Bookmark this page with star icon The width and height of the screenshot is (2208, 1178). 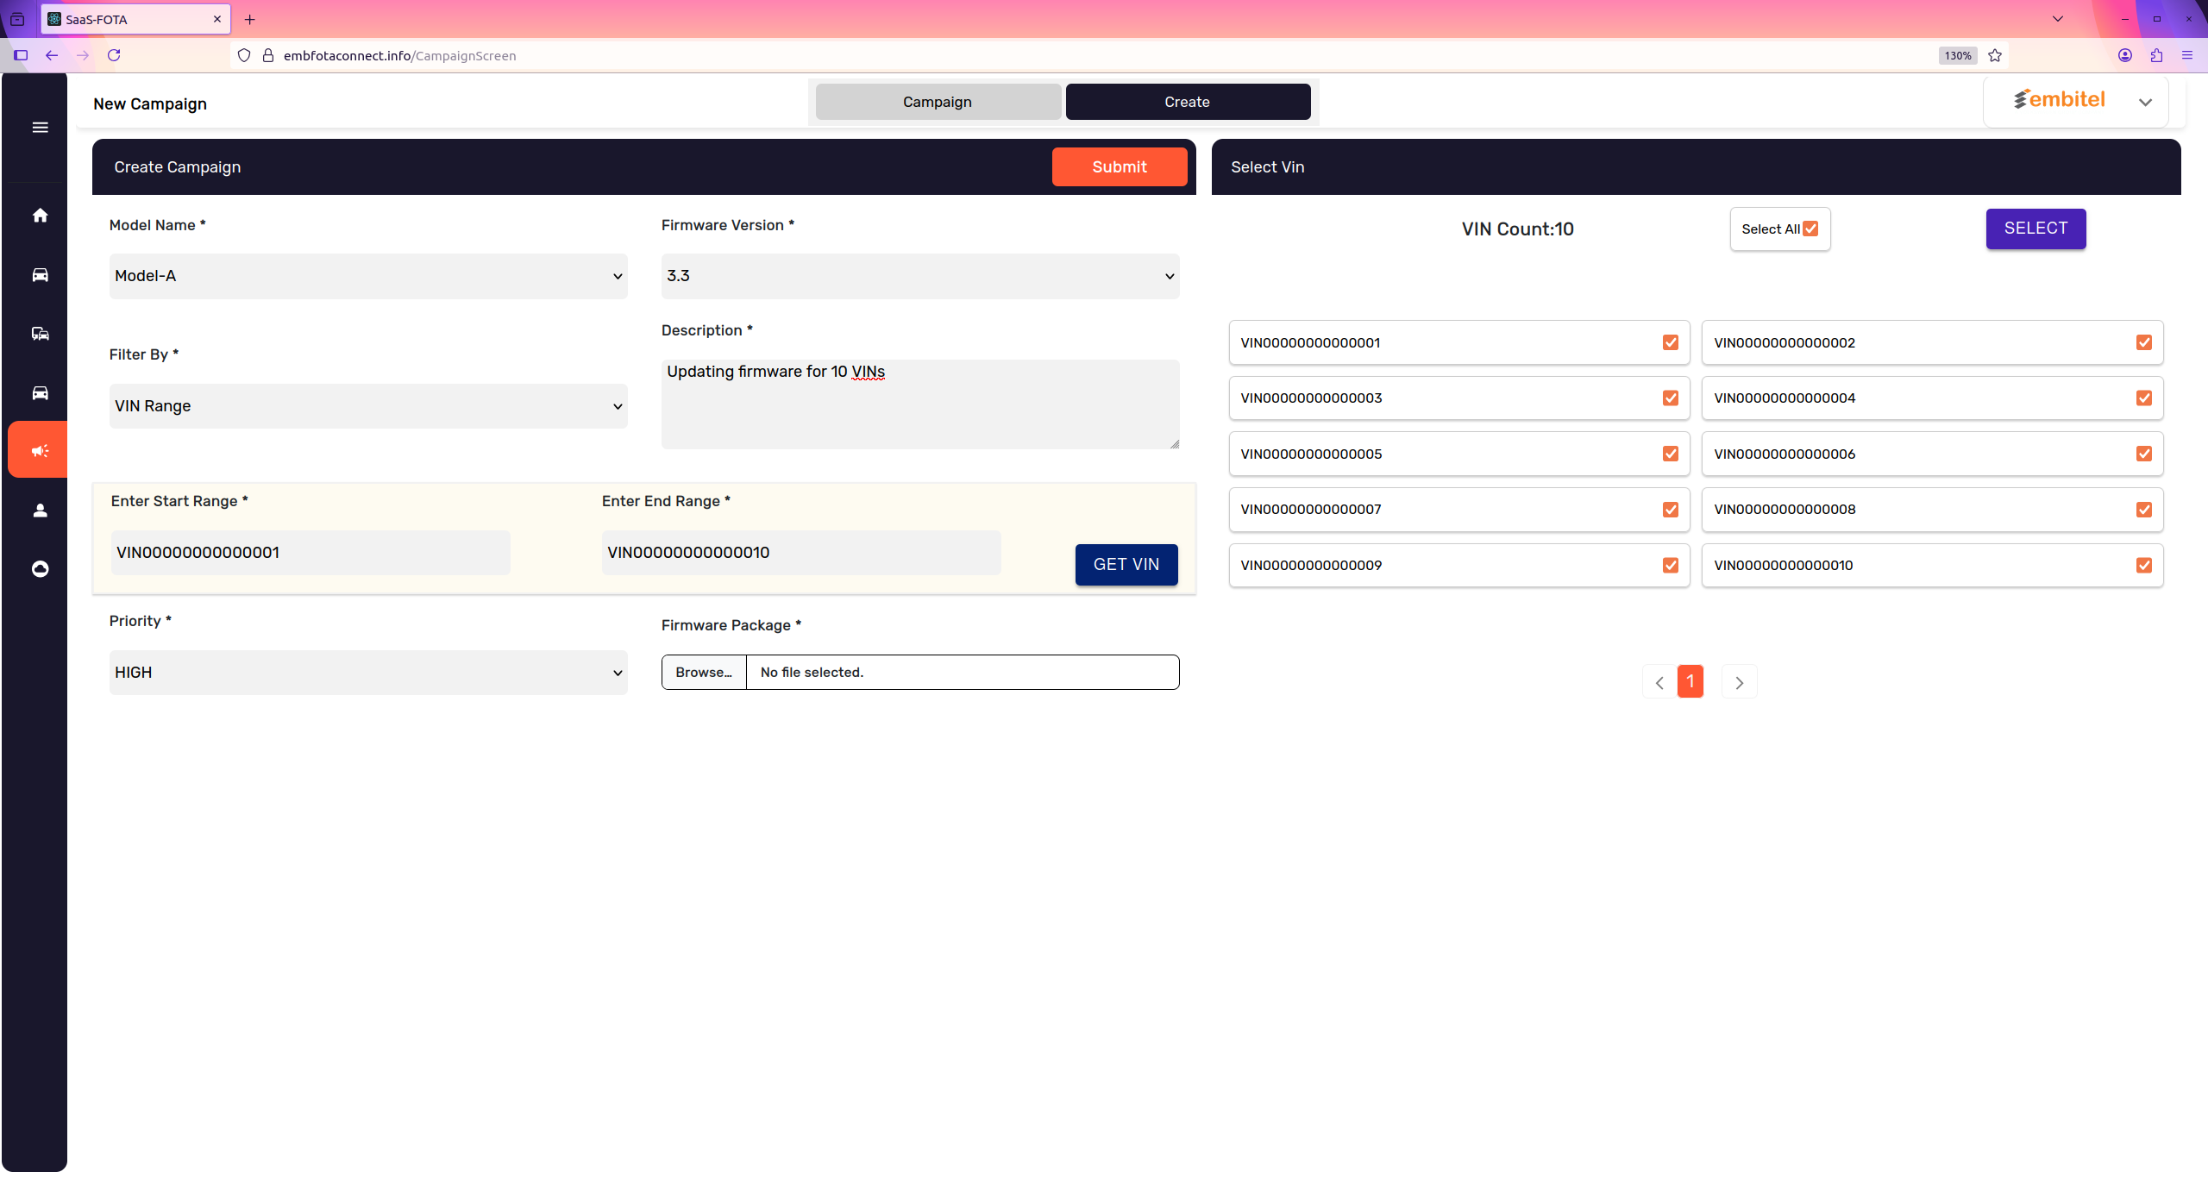point(1995,55)
